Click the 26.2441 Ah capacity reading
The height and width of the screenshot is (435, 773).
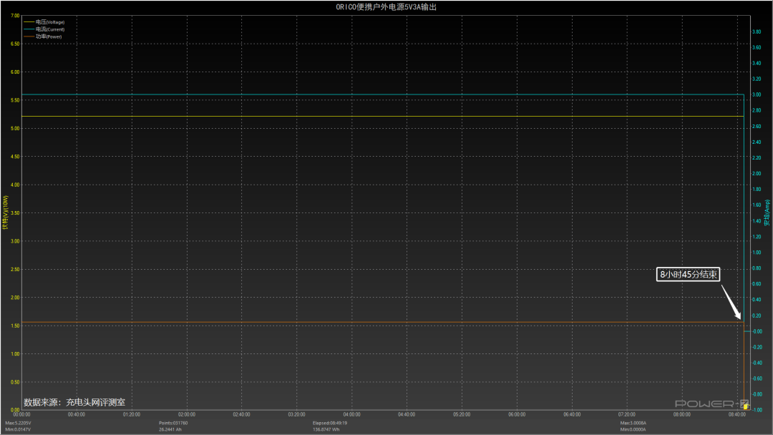[170, 429]
